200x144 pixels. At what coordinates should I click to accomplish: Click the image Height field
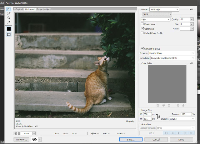(147, 119)
